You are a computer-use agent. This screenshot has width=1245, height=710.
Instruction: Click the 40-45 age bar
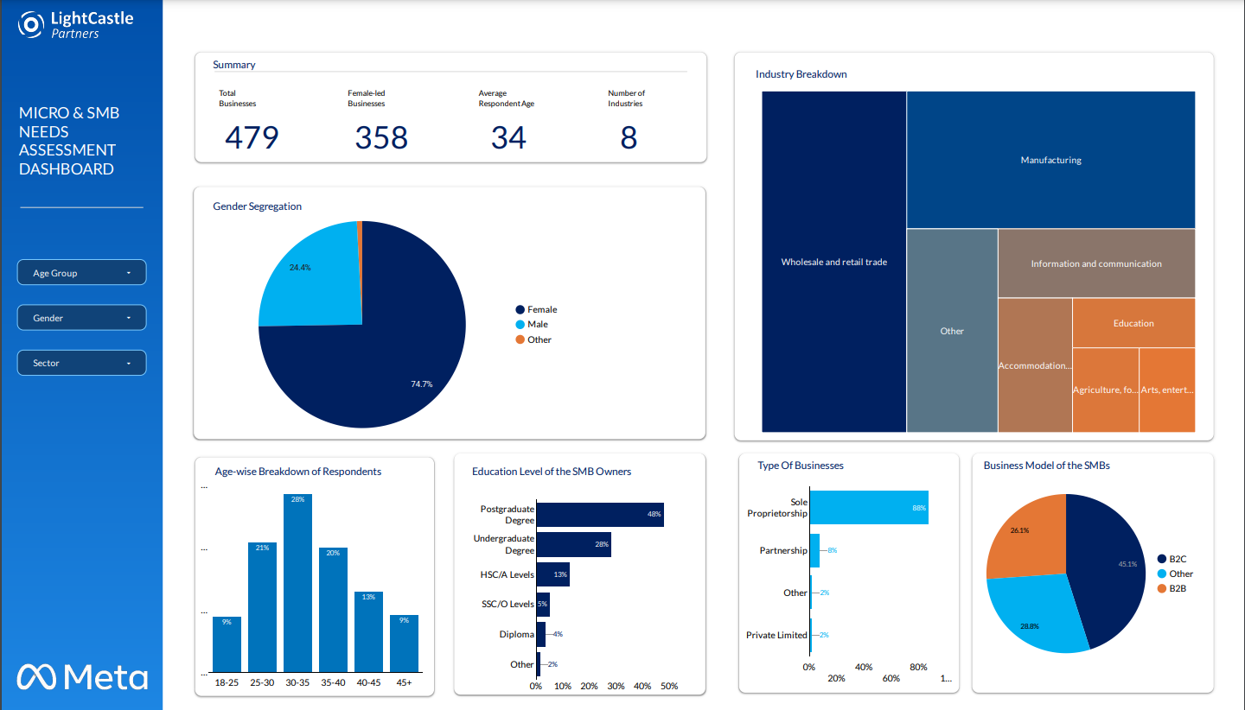coord(368,631)
